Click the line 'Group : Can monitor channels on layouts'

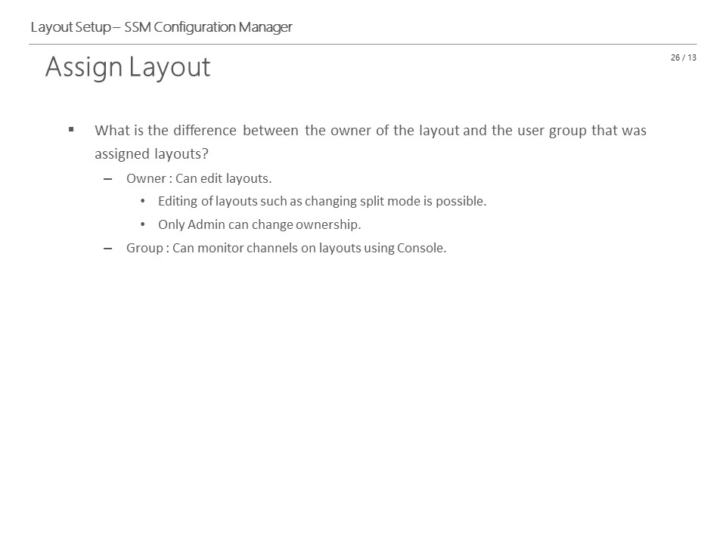click(x=286, y=248)
